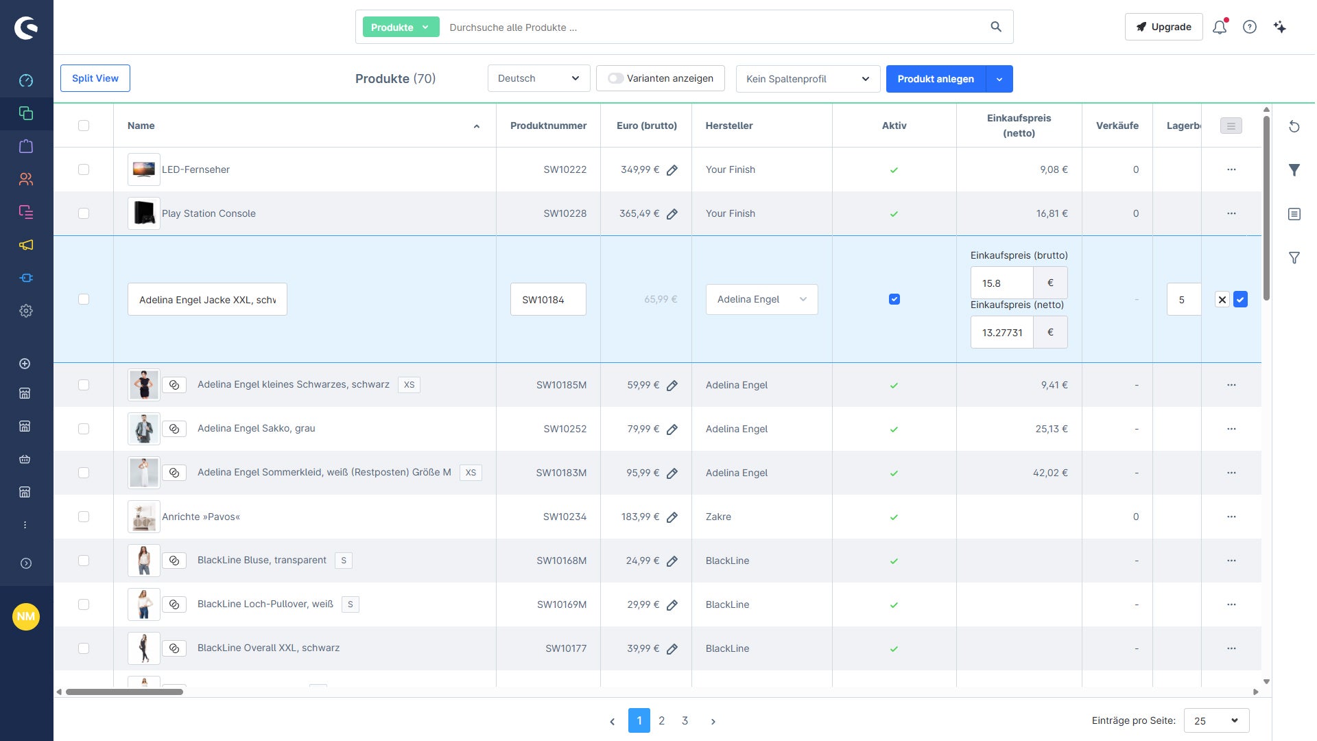The height and width of the screenshot is (741, 1317).
Task: Open the Deutsch language dropdown
Action: (x=539, y=78)
